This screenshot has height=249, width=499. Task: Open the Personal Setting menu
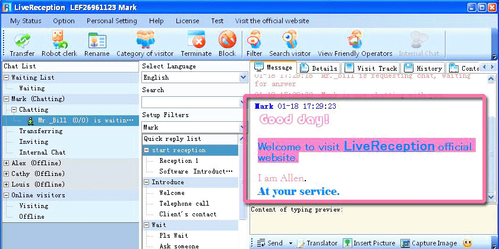(112, 21)
